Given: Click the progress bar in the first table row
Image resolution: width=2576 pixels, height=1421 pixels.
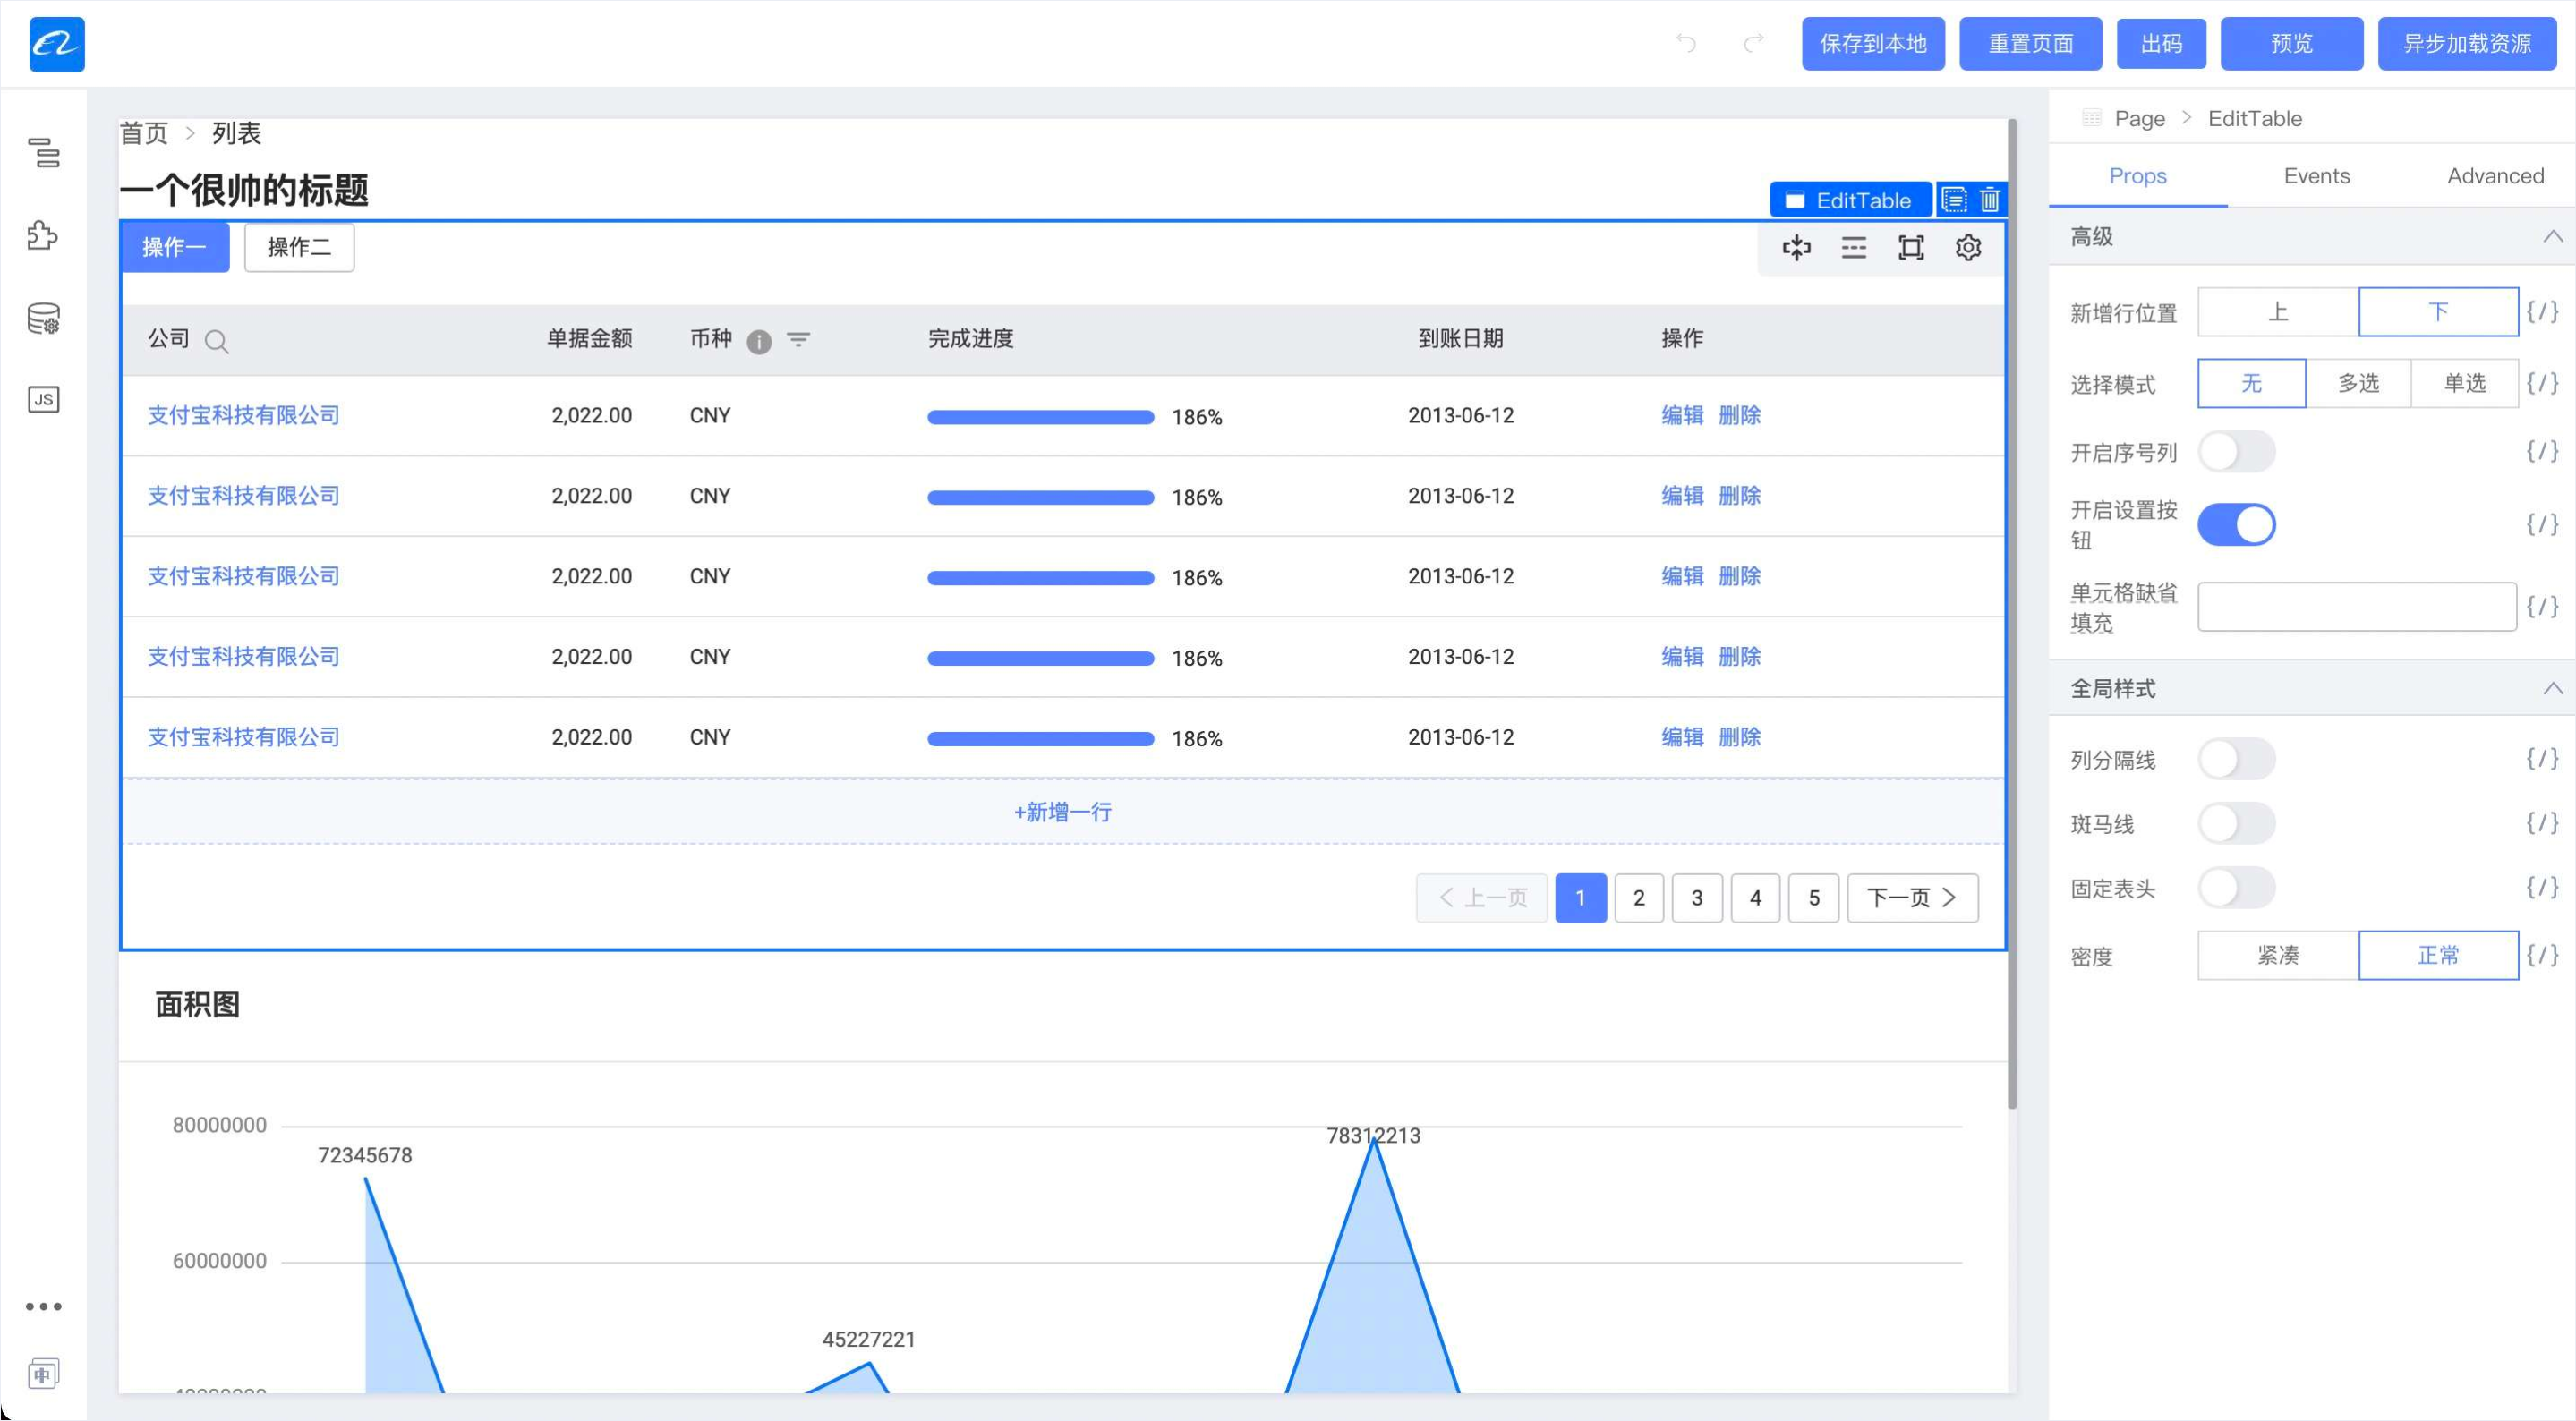Looking at the screenshot, I should (1040, 416).
